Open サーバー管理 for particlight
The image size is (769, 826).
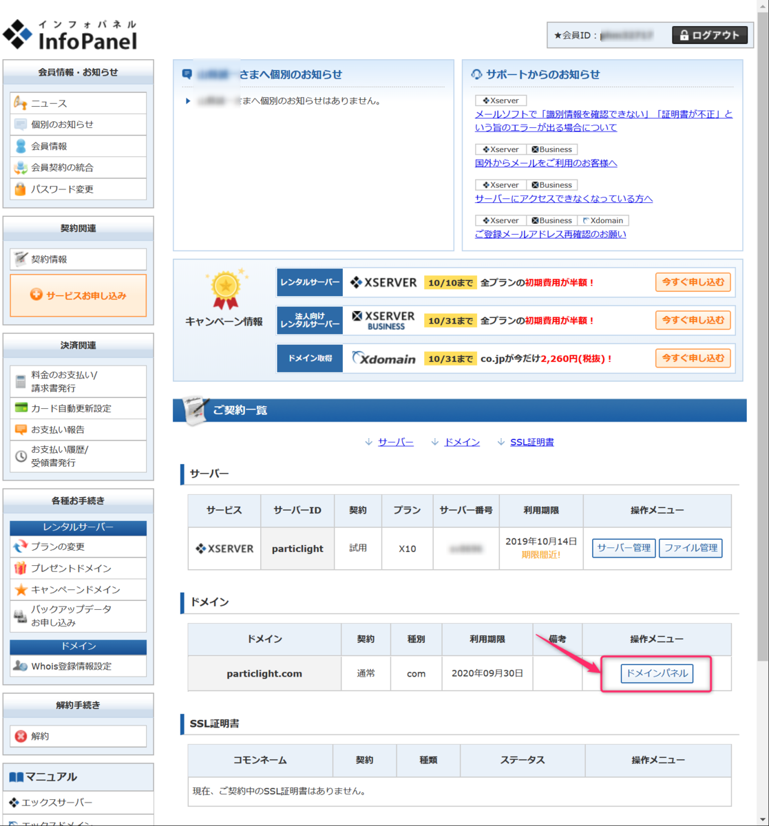[624, 548]
